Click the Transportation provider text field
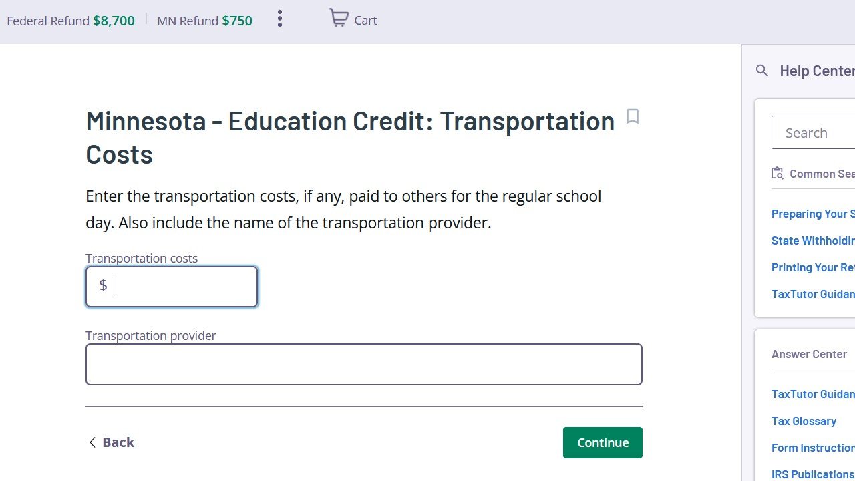Viewport: 855px width, 481px height. (x=364, y=364)
